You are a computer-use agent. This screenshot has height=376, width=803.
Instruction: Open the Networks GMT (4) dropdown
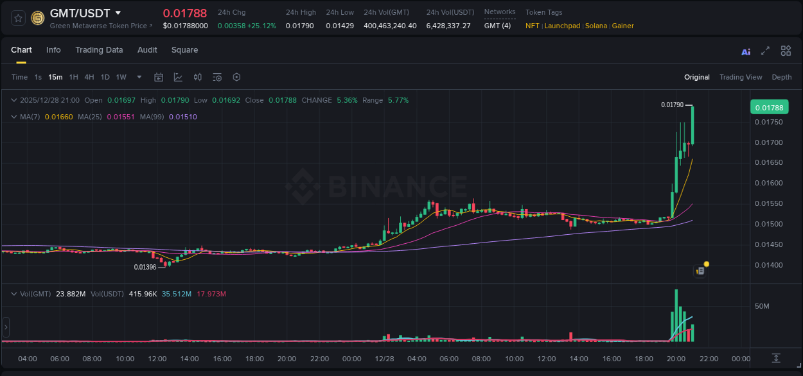click(x=499, y=26)
